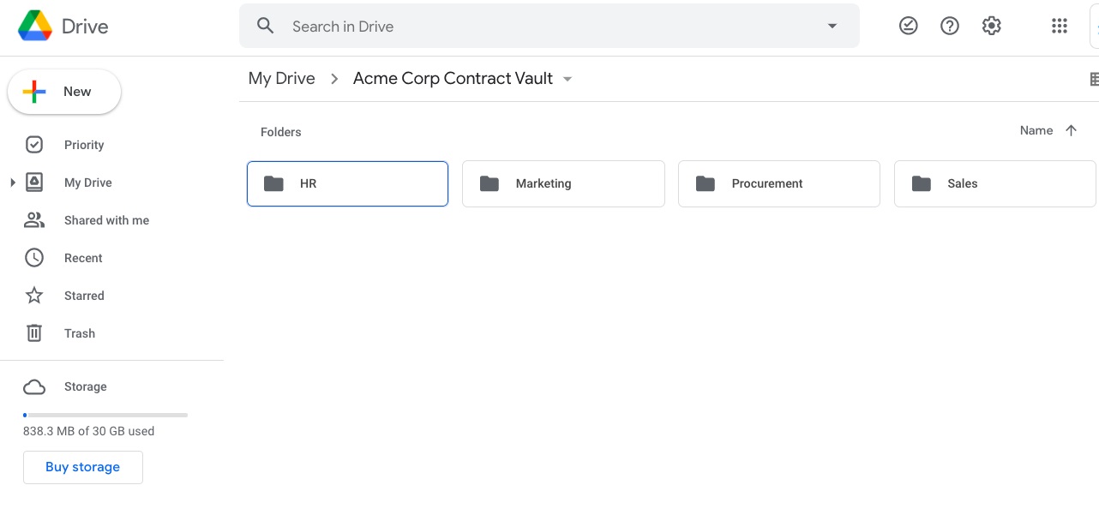Screen dimensions: 1099x509
Task: Click the New button
Action: coord(64,92)
